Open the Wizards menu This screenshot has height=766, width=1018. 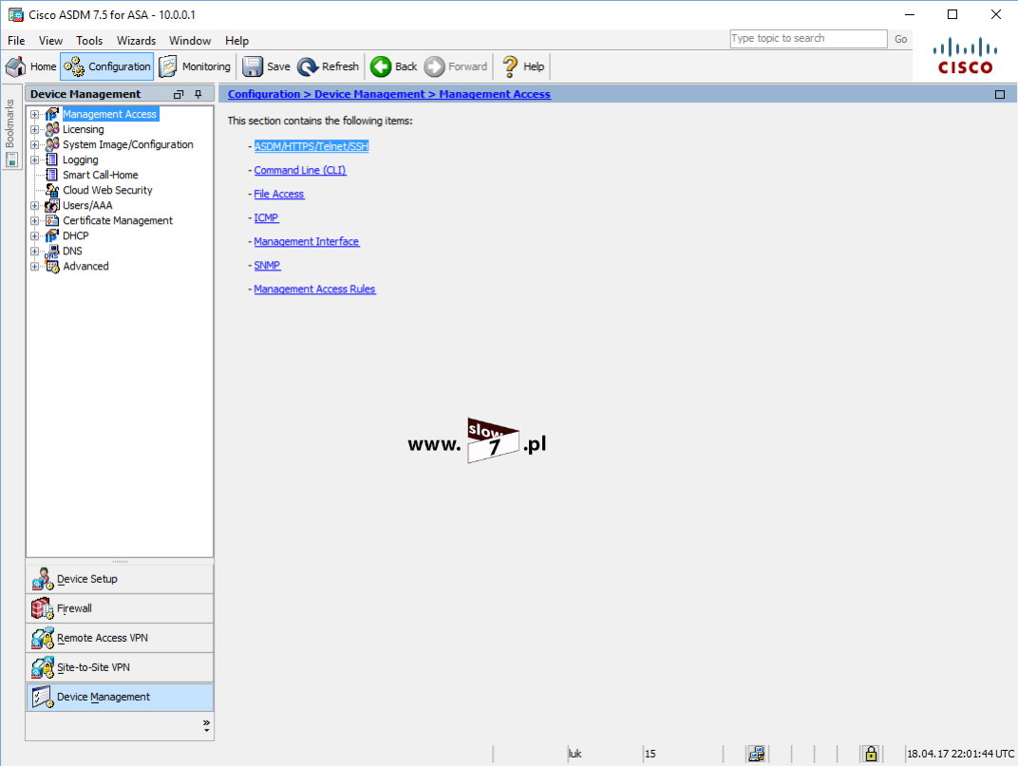click(136, 40)
